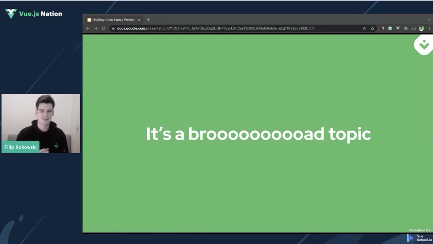Close the Building Open Source Projects tab
The height and width of the screenshot is (244, 433).
139,20
